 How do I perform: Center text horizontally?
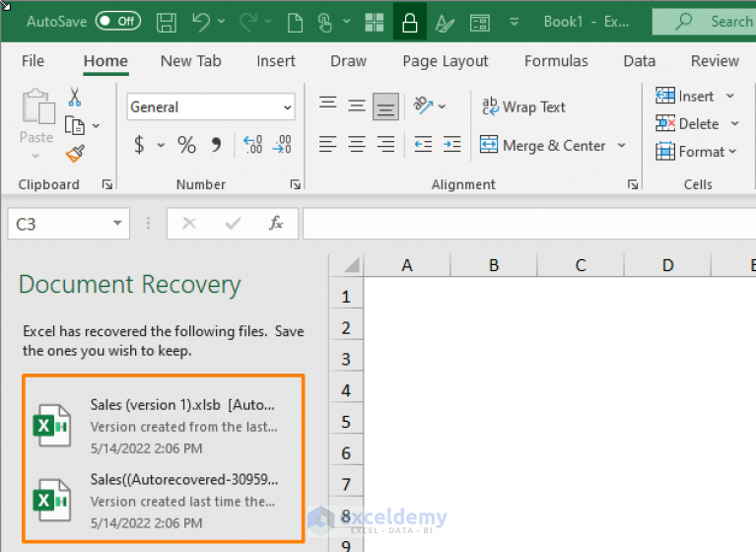pyautogui.click(x=357, y=144)
